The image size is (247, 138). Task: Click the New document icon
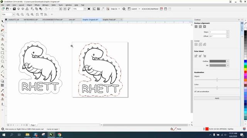click(x=3, y=9)
